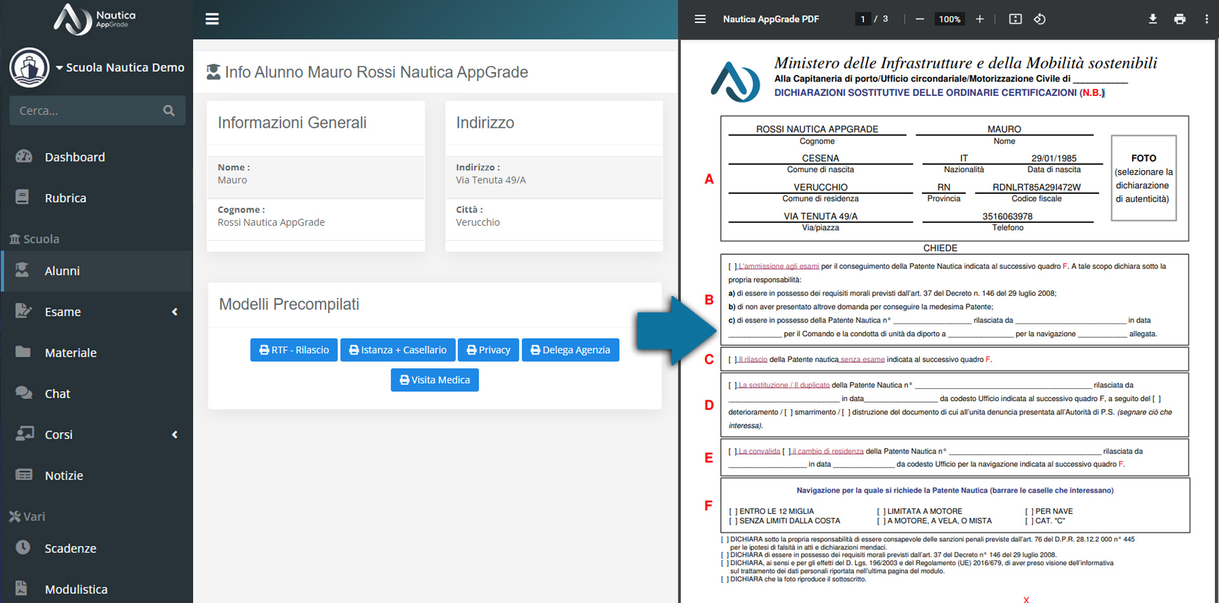The width and height of the screenshot is (1219, 603).
Task: Zoom in the PDF with plus
Action: 980,19
